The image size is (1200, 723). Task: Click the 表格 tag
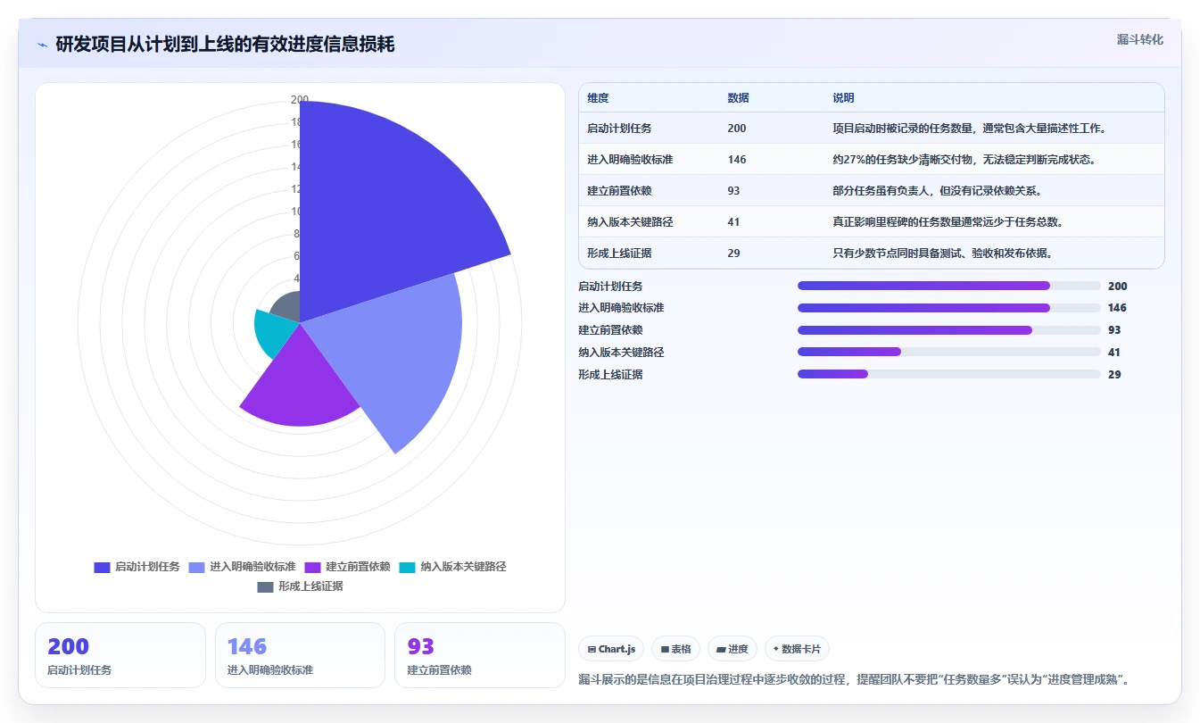(x=675, y=649)
